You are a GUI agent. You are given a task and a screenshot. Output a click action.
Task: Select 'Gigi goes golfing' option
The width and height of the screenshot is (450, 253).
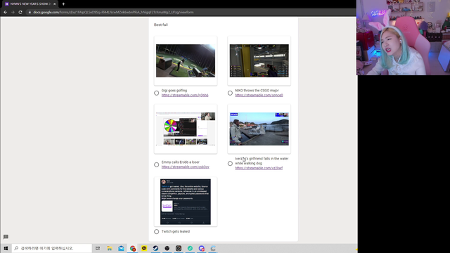156,93
